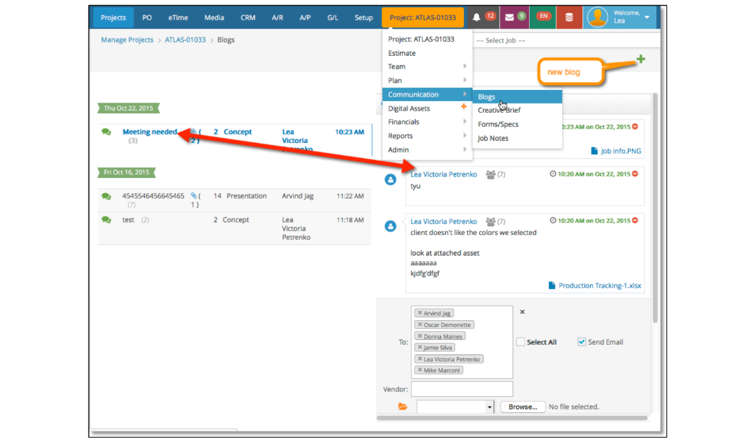Delete the post with Job info.PNG attachment

[x=635, y=126]
